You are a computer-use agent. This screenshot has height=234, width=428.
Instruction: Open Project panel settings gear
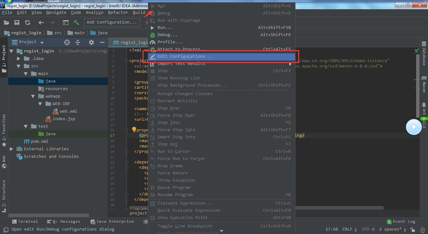[x=91, y=42]
